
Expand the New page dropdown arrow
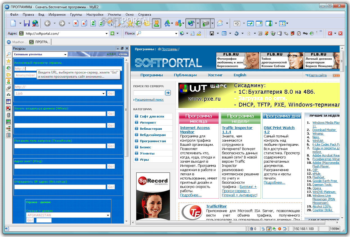click(x=20, y=24)
